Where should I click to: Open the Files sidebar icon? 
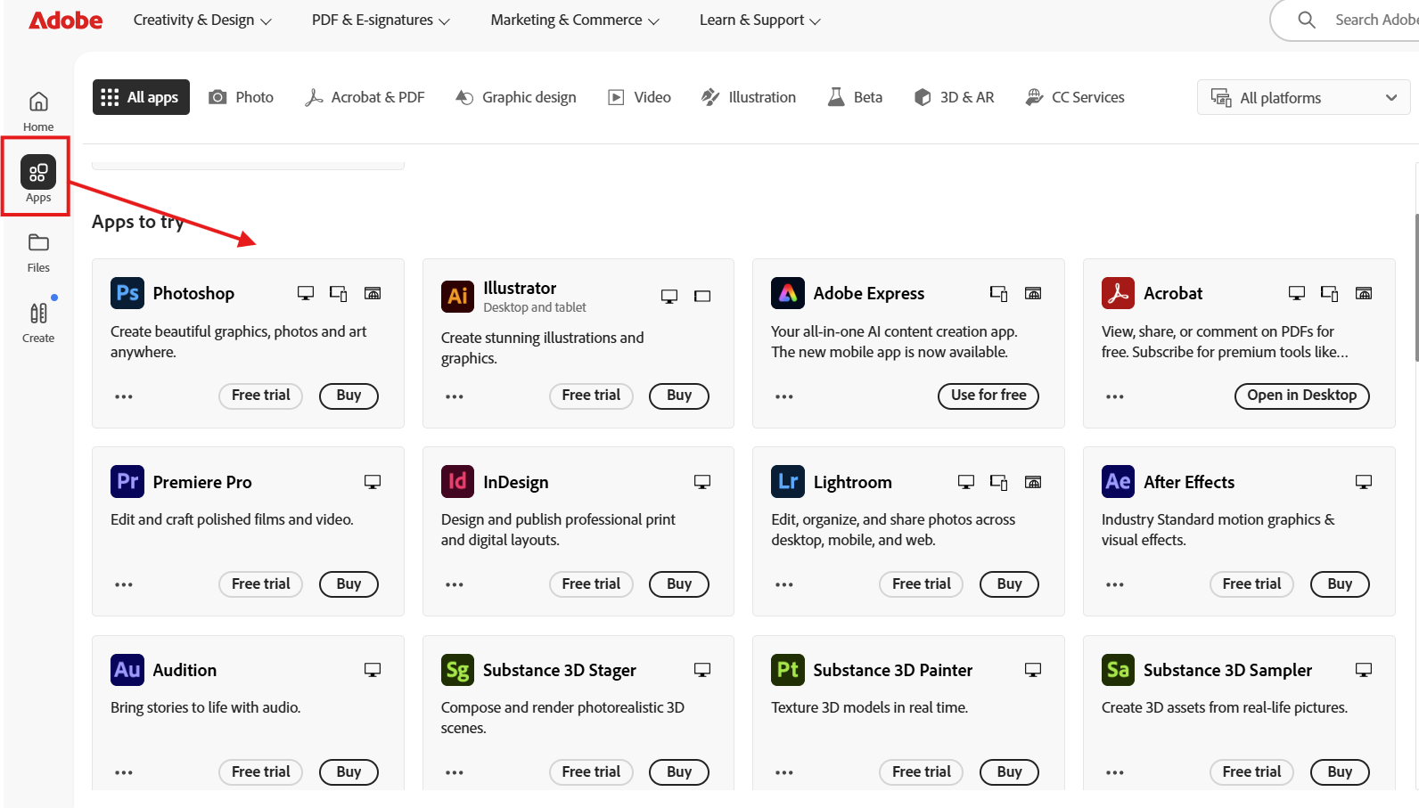(38, 252)
